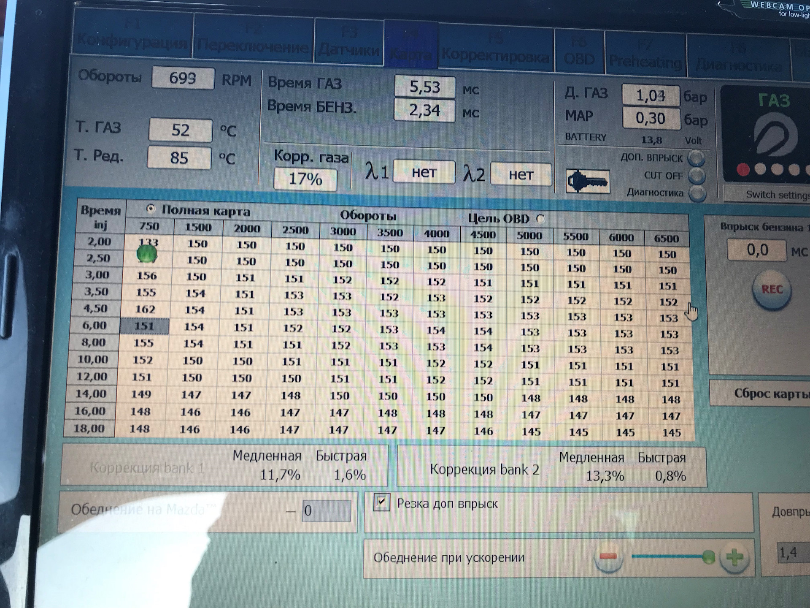
Task: Click the Обеднение на Mazda value field
Action: (x=326, y=511)
